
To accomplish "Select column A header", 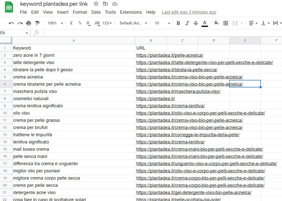I will coord(74,41).
